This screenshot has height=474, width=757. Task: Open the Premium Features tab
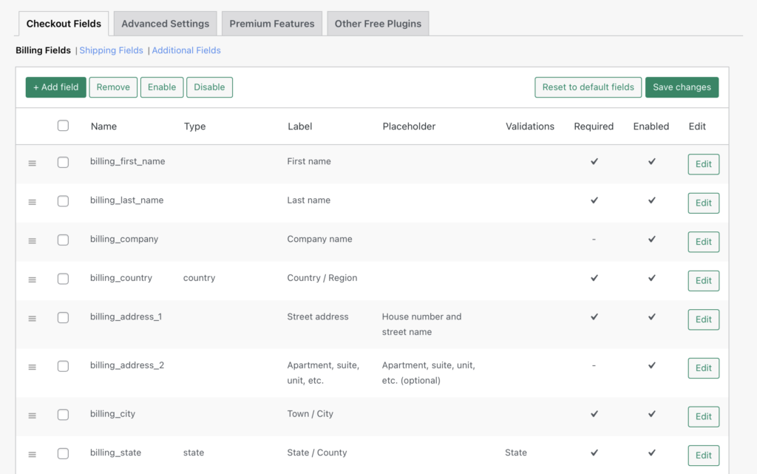(x=272, y=24)
